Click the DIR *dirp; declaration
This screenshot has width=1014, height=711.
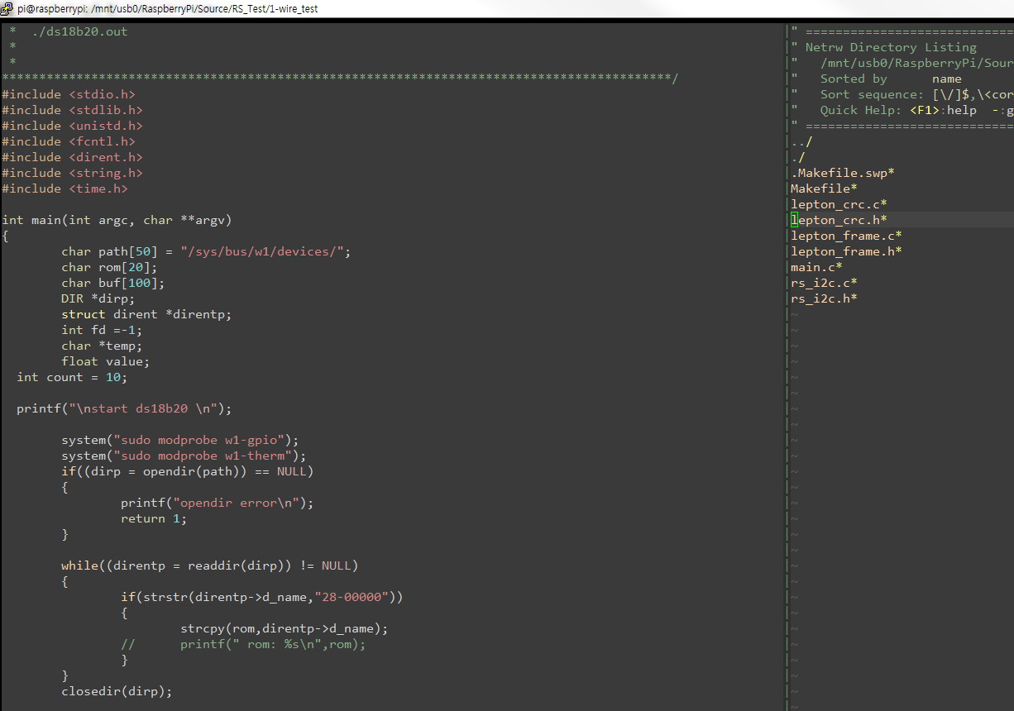(98, 298)
